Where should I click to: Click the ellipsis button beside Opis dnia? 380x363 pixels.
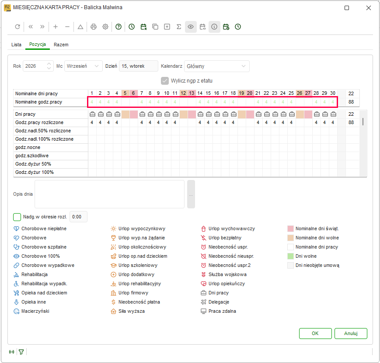tap(191, 194)
